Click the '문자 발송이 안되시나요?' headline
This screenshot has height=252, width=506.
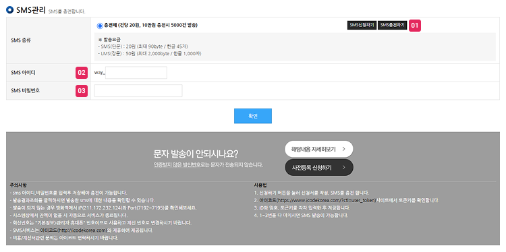pyautogui.click(x=196, y=154)
